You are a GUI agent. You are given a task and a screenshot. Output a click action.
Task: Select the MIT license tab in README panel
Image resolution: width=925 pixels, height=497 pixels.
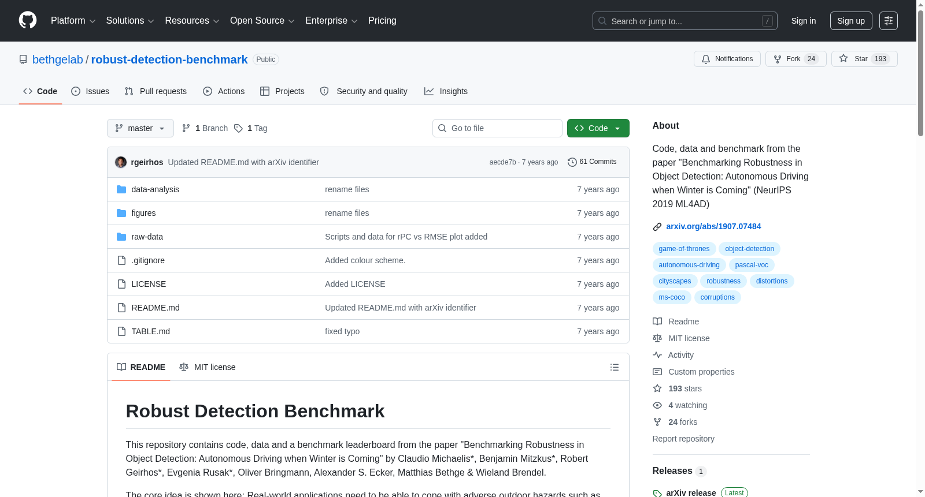[208, 367]
